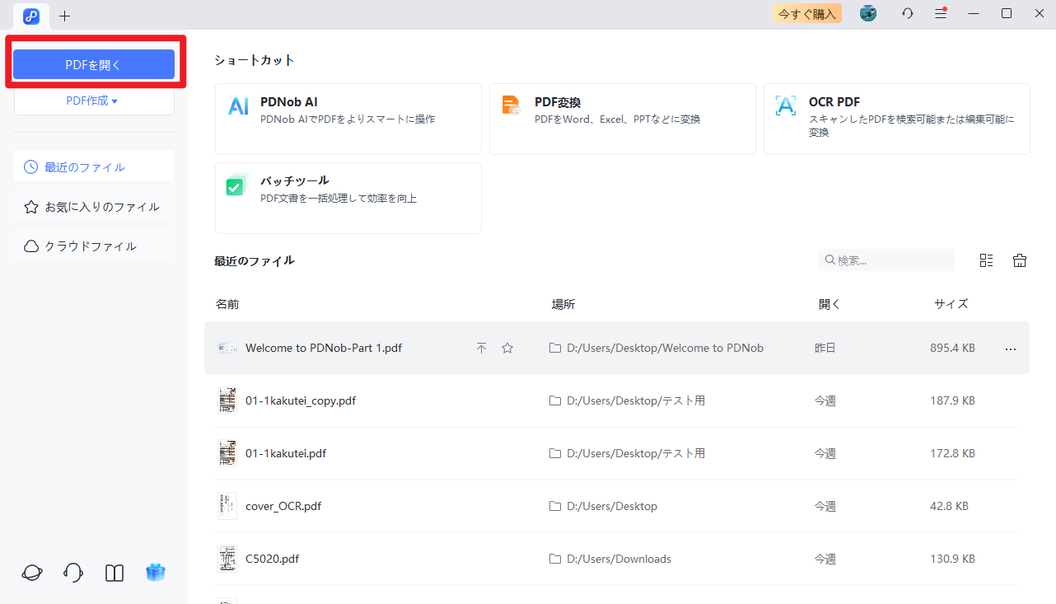Open customer support via the headset icon
The image size is (1056, 604).
click(x=72, y=572)
